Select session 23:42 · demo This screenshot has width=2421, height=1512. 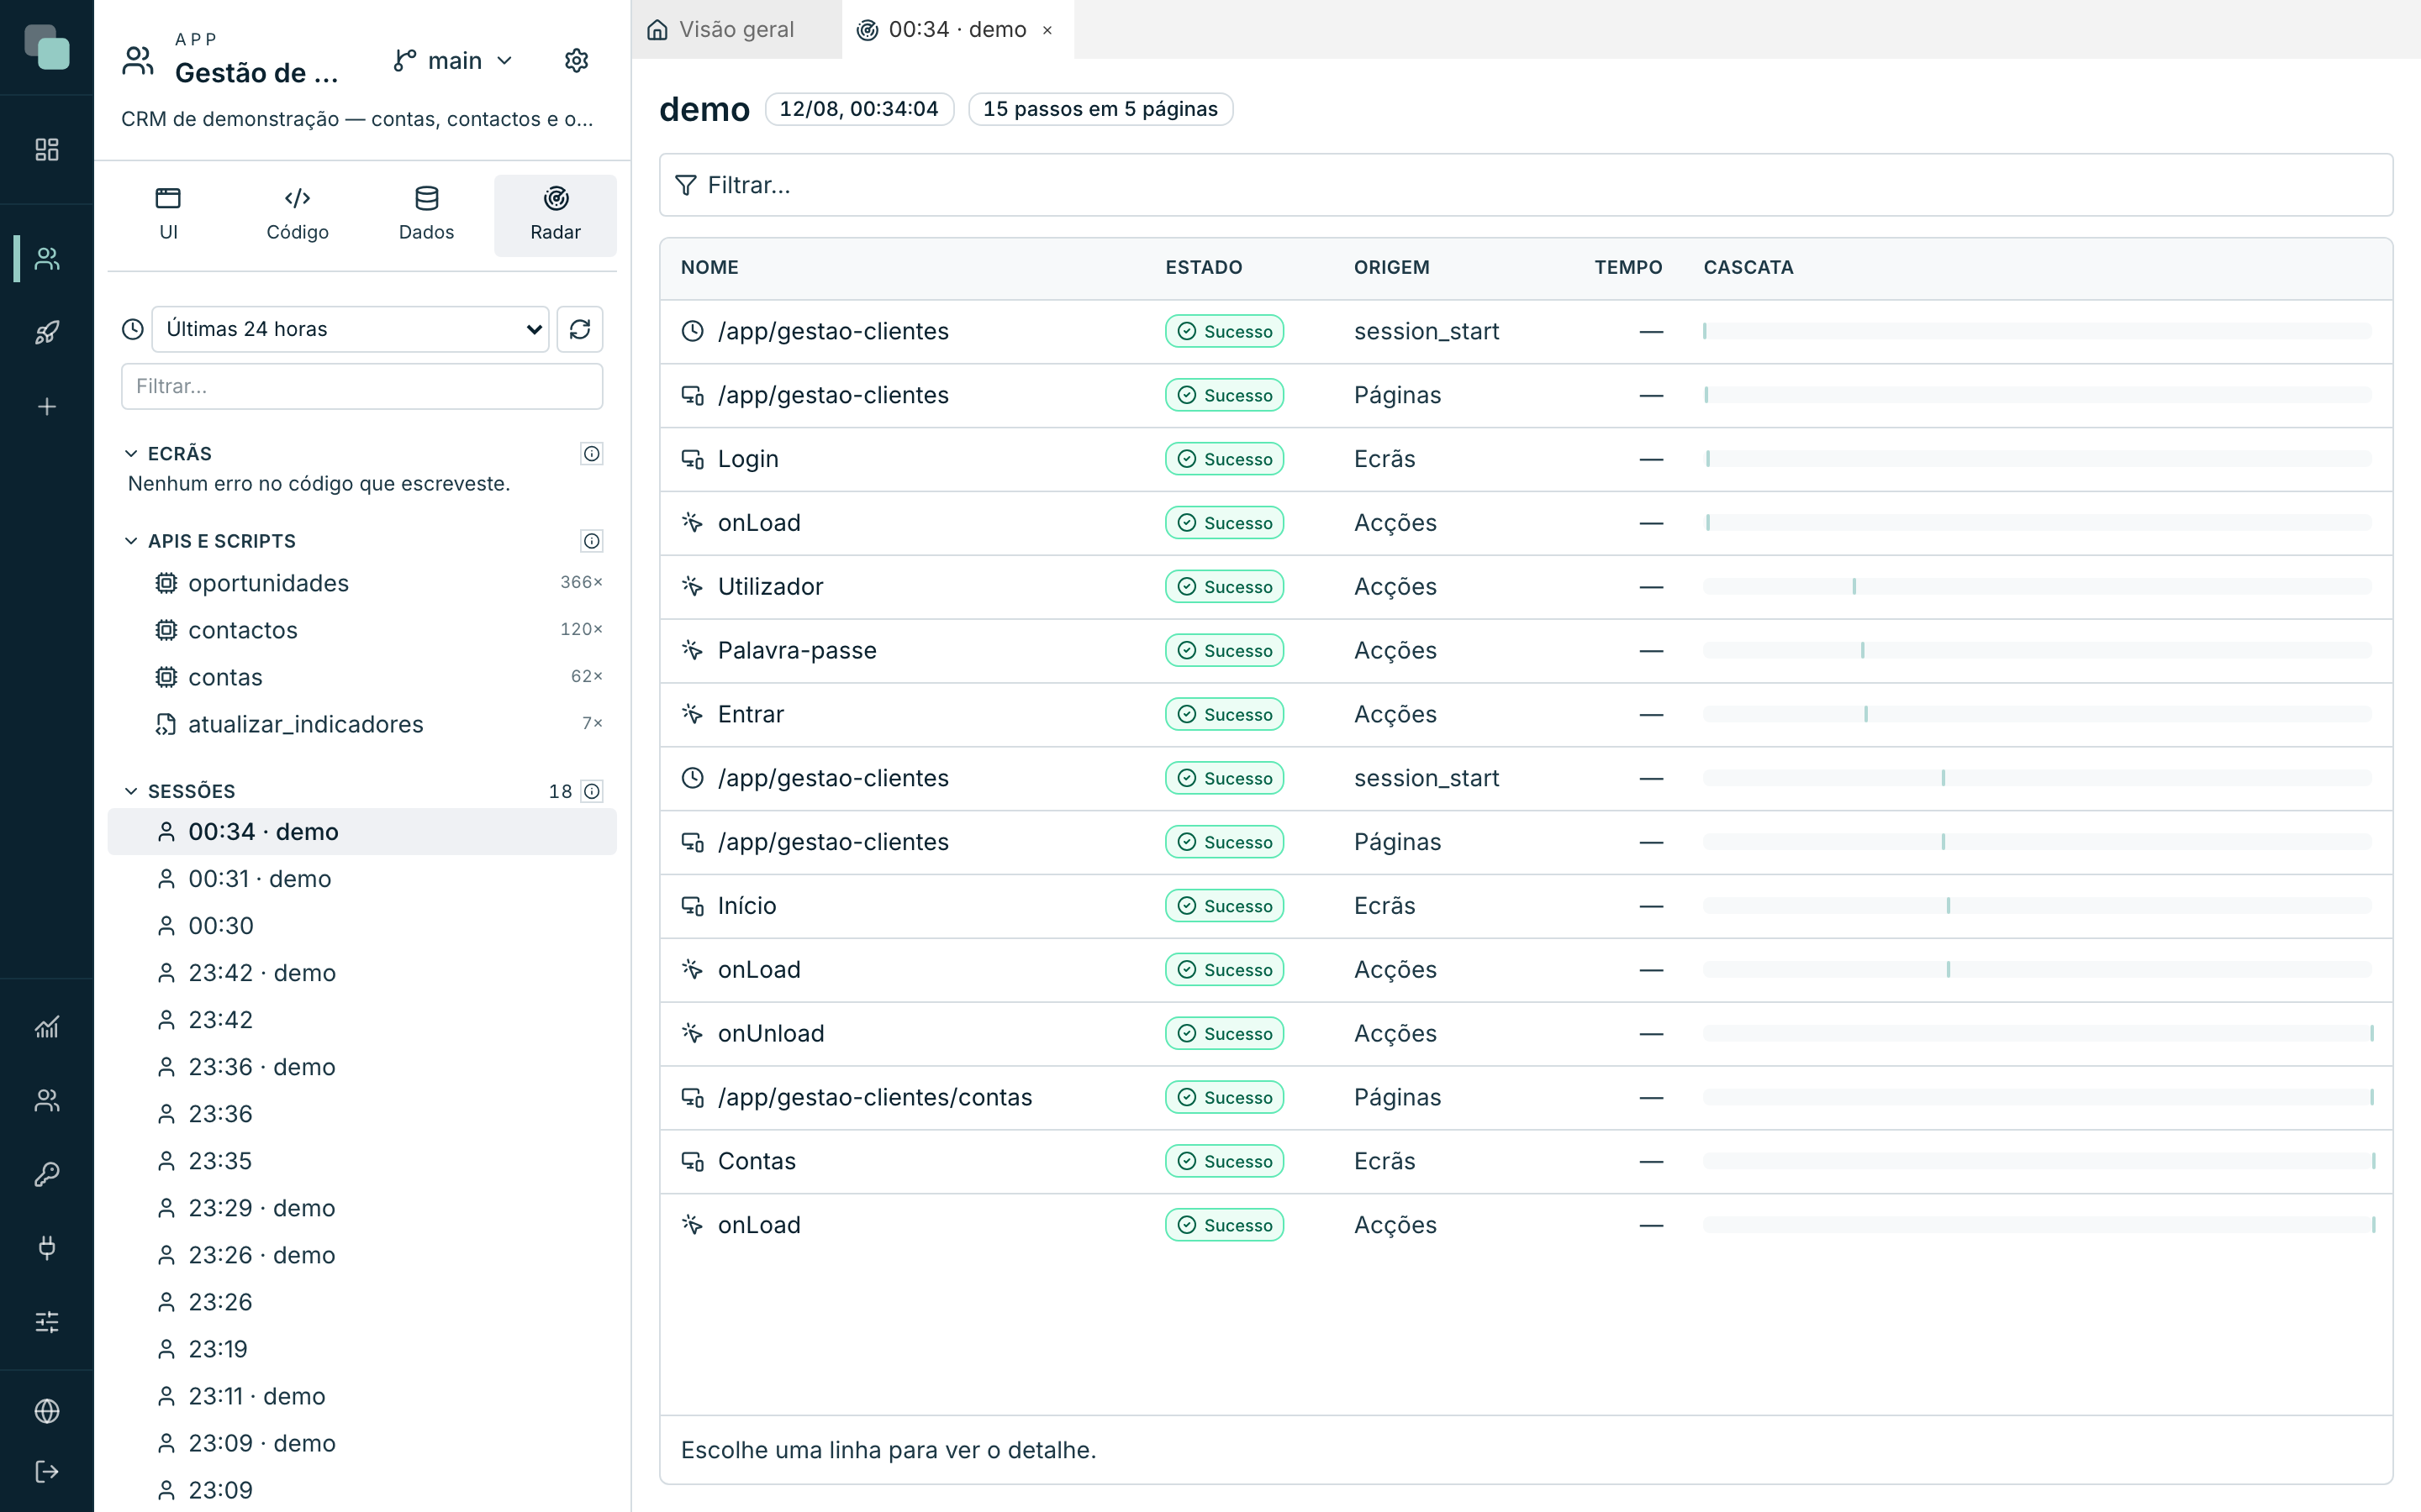(x=362, y=973)
